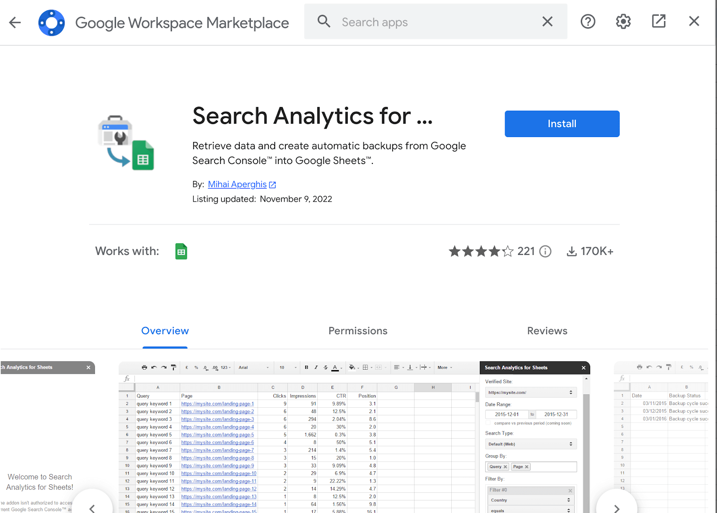Click the 170K+ install count text
Screen dimensions: 717x513
point(597,251)
